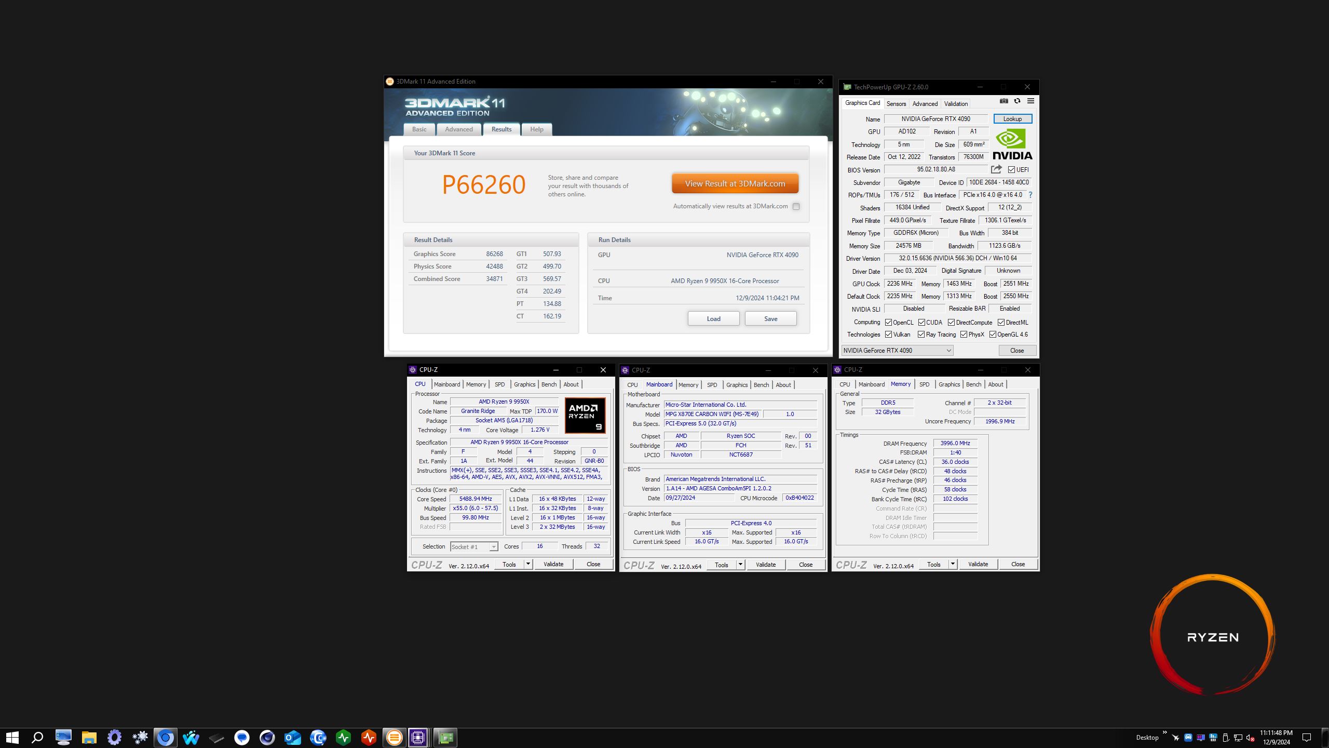Click the safely remove USB tray icon
Image resolution: width=1329 pixels, height=748 pixels.
tap(1225, 738)
